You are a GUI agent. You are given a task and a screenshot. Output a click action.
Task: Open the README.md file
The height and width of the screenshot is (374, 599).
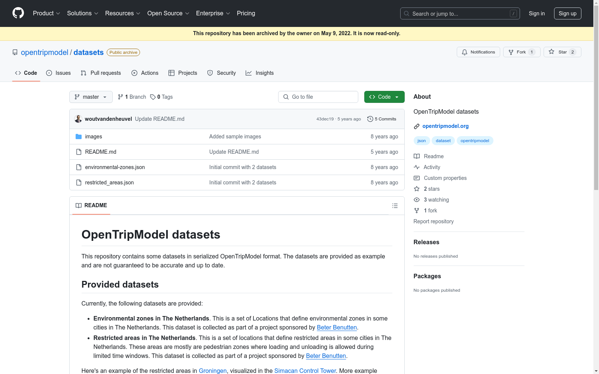(101, 152)
